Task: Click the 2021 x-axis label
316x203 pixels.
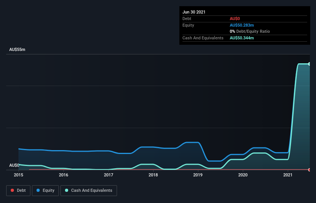Action: tap(288, 175)
